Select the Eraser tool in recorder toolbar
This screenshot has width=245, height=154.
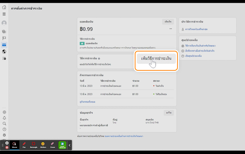pyautogui.click(x=52, y=145)
